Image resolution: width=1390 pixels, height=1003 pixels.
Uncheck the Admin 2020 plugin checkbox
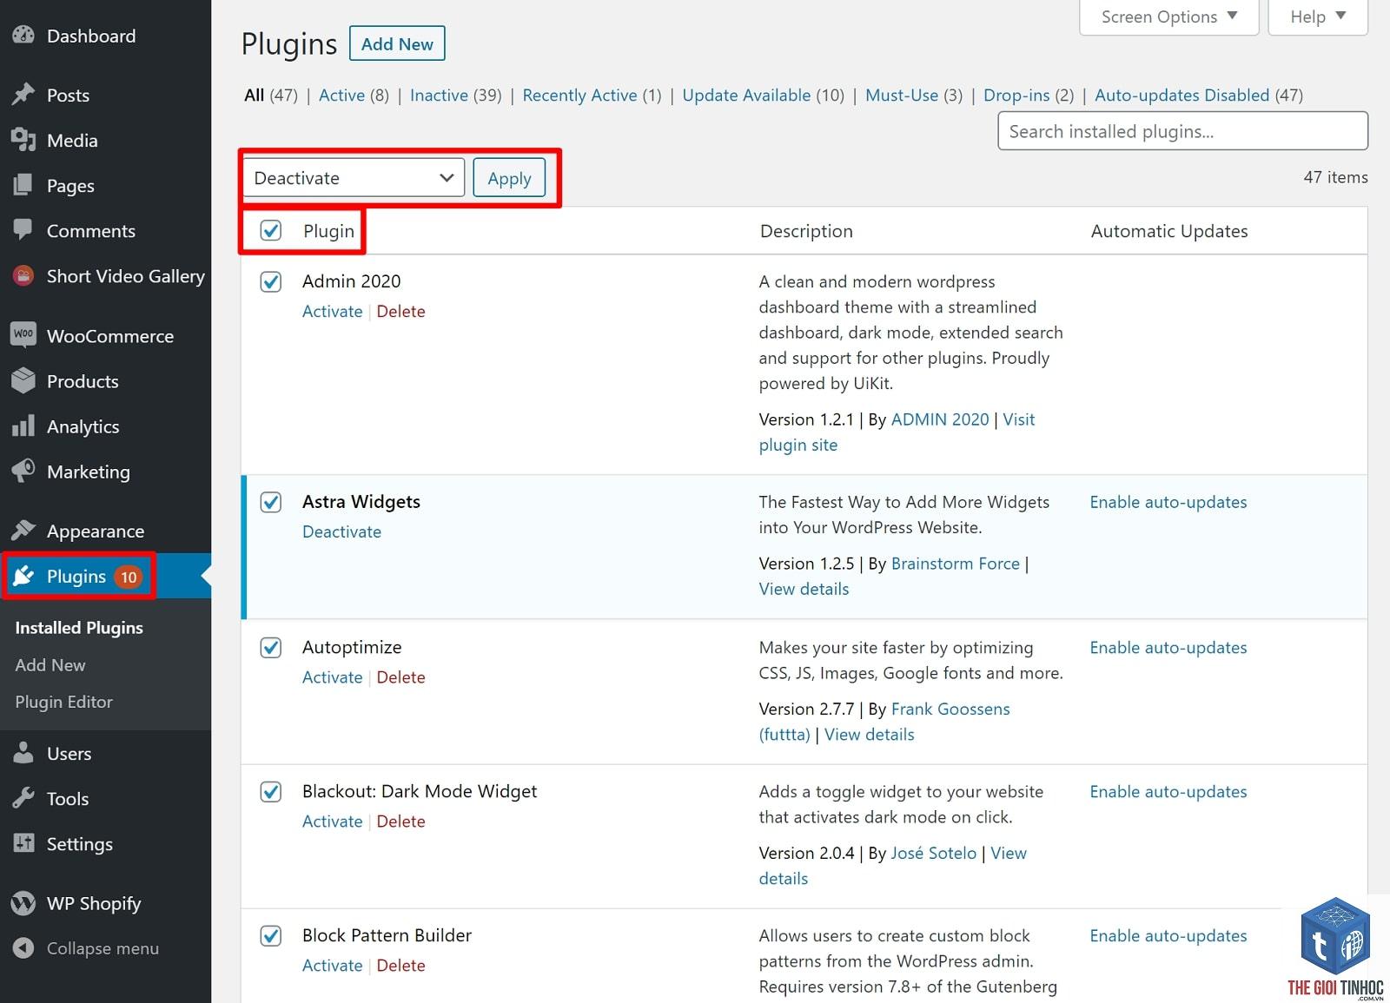click(x=271, y=281)
